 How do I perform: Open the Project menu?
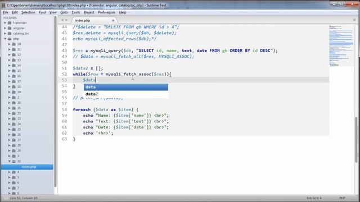pos(89,12)
